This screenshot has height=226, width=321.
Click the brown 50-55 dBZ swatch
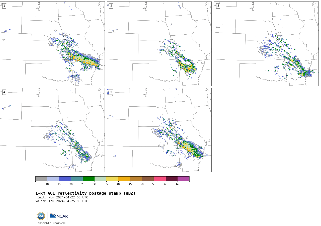pos(148,179)
